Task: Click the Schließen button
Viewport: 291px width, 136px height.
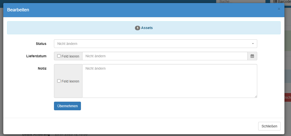Action: coord(269,126)
